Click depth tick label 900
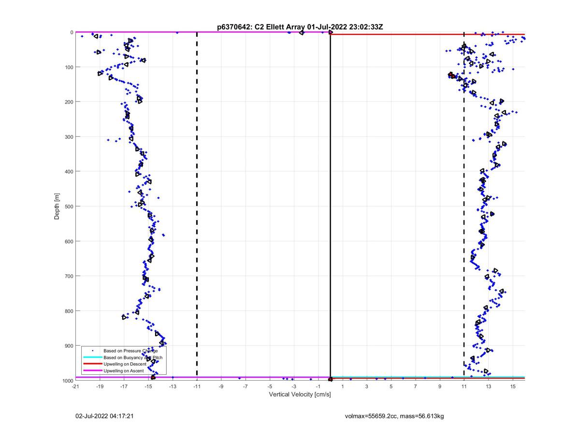 coord(69,346)
